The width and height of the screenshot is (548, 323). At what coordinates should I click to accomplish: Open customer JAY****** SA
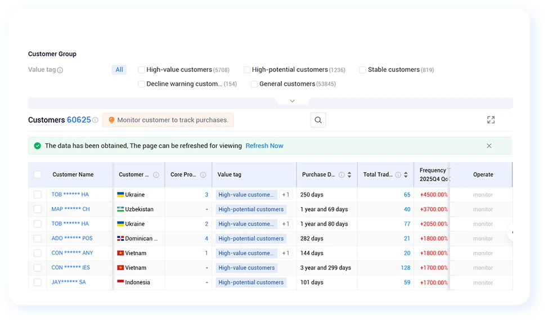click(x=69, y=282)
